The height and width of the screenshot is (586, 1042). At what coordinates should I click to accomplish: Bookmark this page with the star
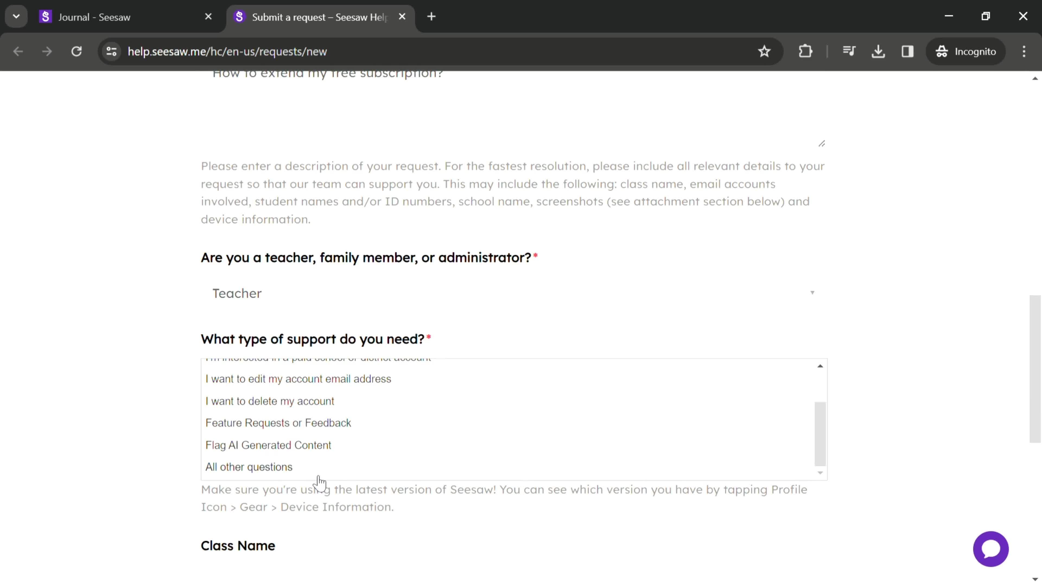tap(764, 51)
